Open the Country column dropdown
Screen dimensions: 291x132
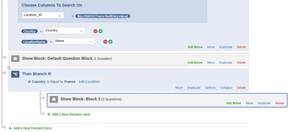[64, 31]
